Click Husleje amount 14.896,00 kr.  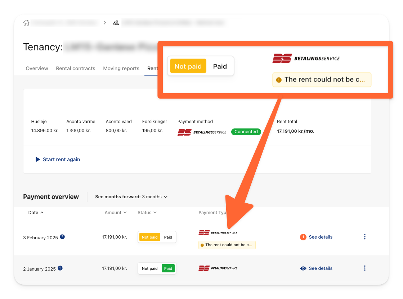[x=45, y=131]
